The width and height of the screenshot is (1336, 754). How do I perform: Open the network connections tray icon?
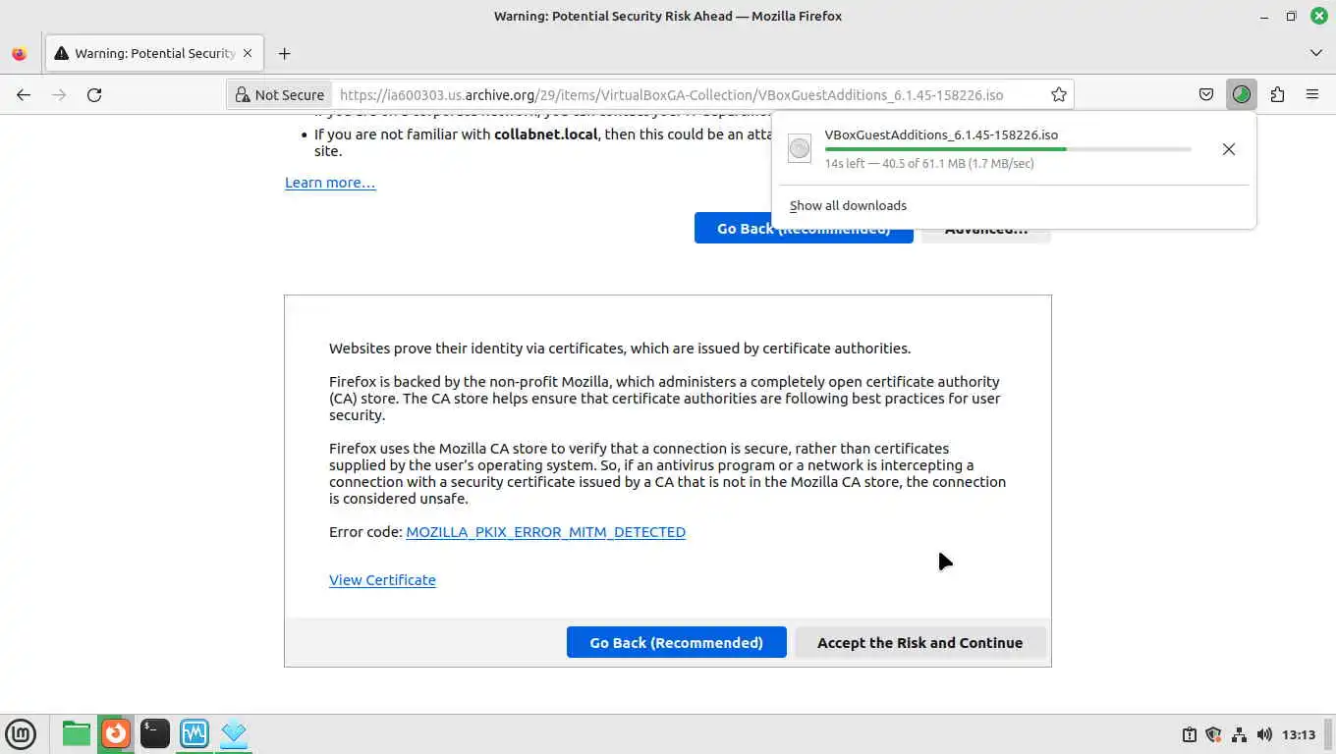point(1239,734)
